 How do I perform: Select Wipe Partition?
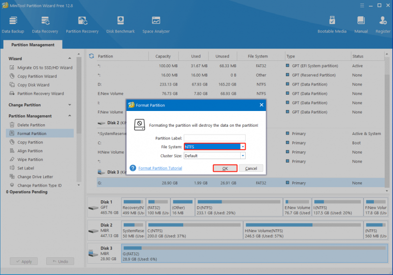tap(27, 160)
